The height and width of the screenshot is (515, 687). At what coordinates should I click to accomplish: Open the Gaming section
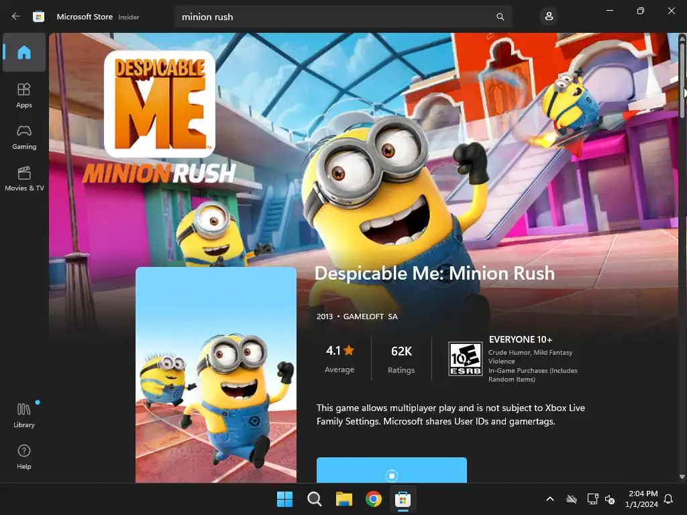point(24,137)
